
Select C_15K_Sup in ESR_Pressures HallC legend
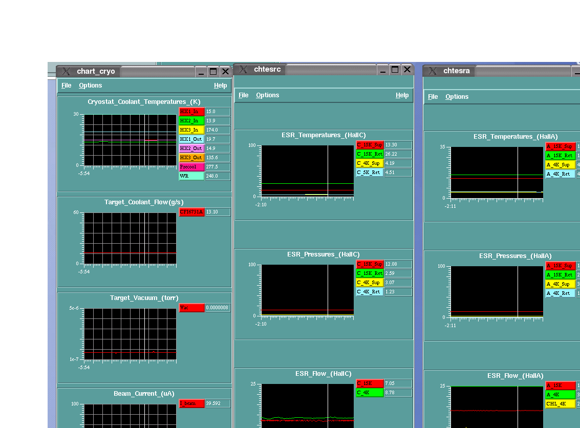[x=370, y=264]
